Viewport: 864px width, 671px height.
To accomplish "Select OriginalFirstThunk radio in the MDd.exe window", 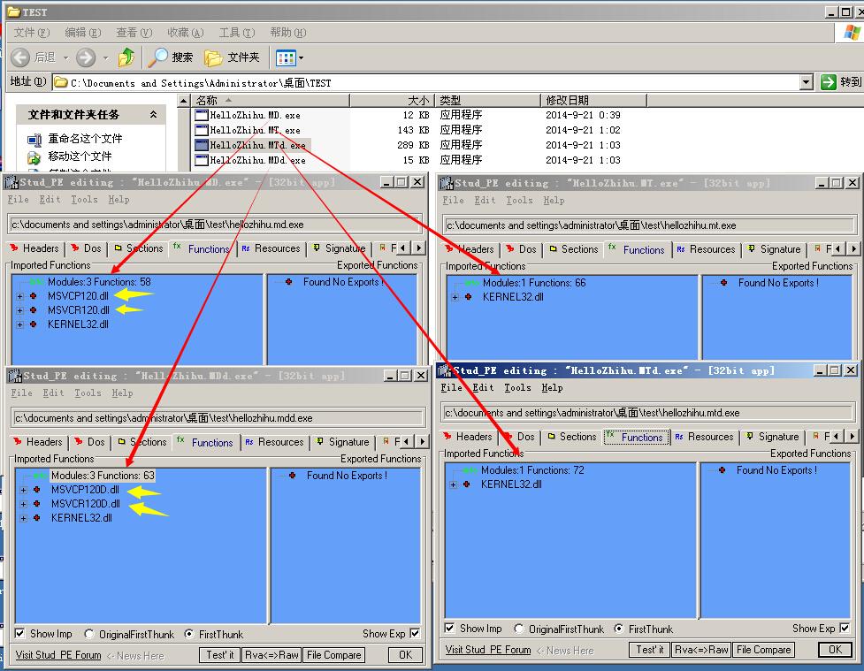I will 88,634.
